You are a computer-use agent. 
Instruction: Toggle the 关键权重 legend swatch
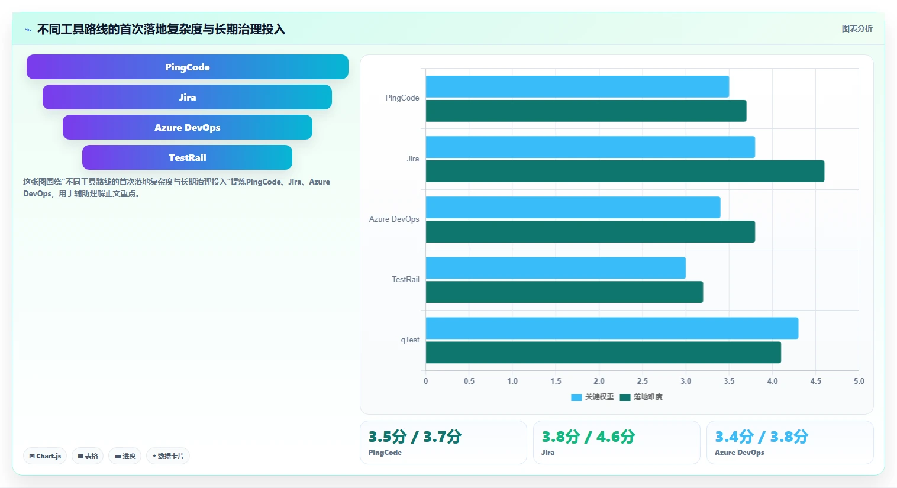pos(576,397)
